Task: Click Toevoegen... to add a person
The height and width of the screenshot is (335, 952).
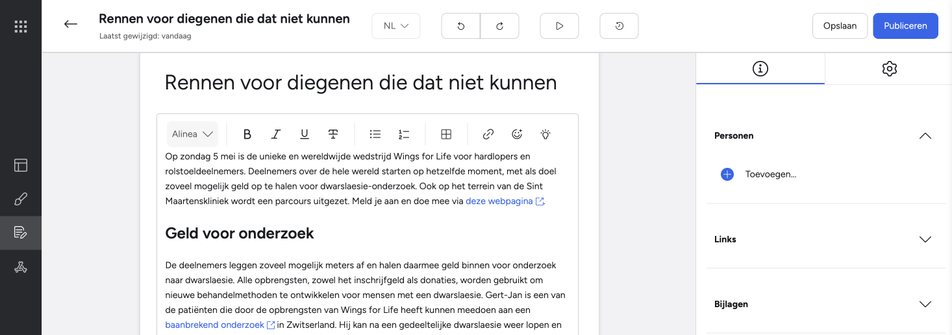Action: coord(771,174)
